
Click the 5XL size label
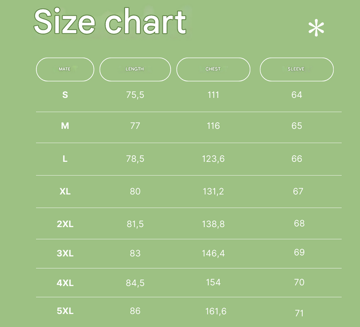point(65,311)
